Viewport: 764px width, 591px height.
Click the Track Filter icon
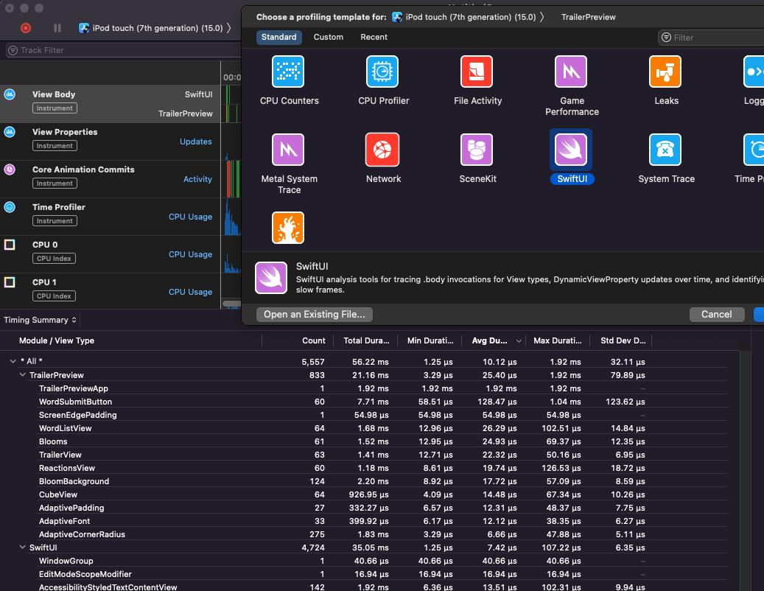(13, 50)
